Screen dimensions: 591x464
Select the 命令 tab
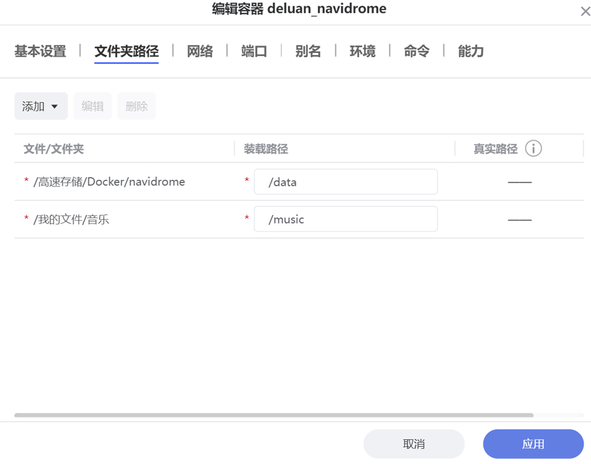(417, 51)
